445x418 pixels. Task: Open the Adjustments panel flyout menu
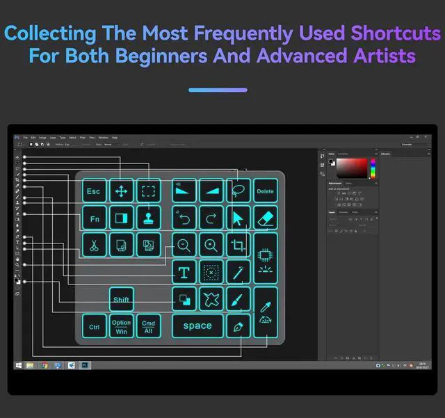click(376, 183)
